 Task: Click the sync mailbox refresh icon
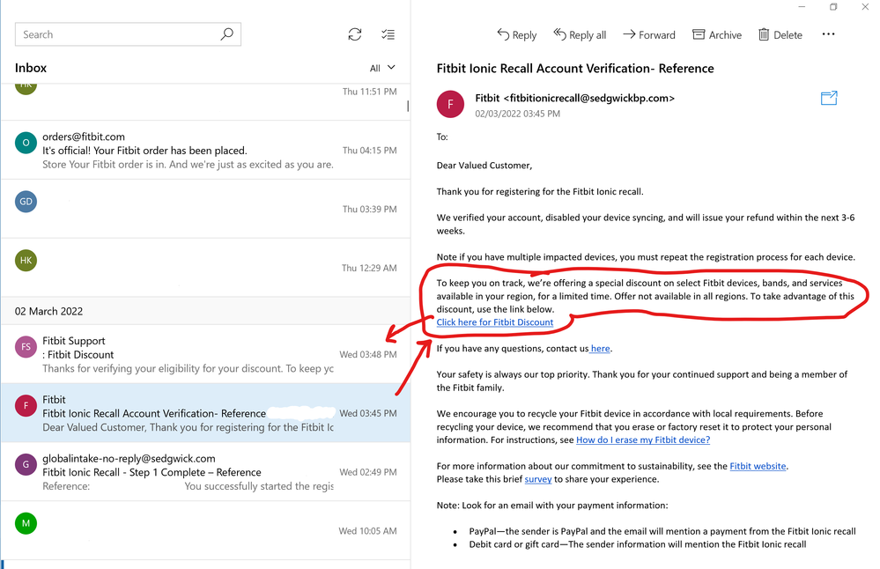[355, 34]
